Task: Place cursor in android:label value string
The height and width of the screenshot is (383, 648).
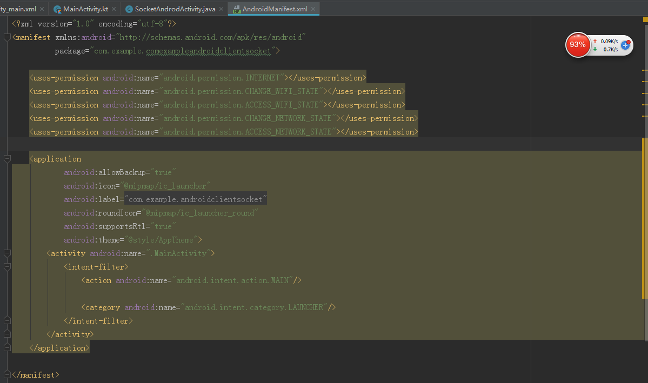Action: coord(196,199)
